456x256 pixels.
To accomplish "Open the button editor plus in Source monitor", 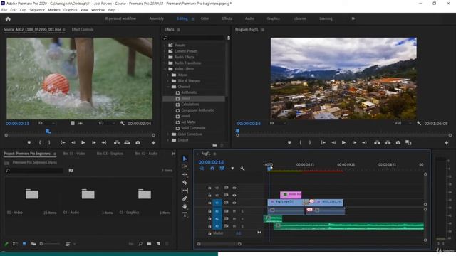I will click(153, 143).
